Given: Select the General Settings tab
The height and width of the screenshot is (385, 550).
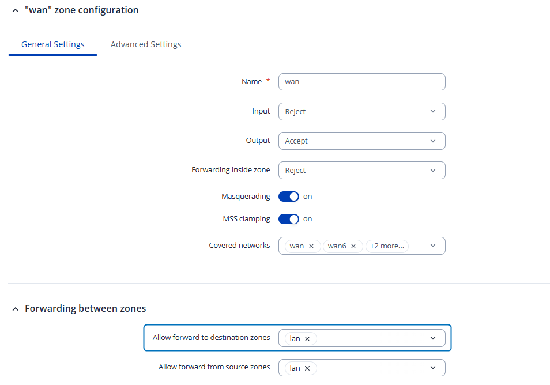Looking at the screenshot, I should [x=53, y=44].
